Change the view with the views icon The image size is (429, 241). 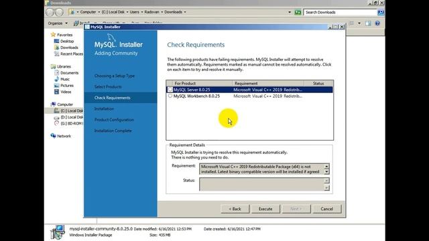click(x=352, y=23)
